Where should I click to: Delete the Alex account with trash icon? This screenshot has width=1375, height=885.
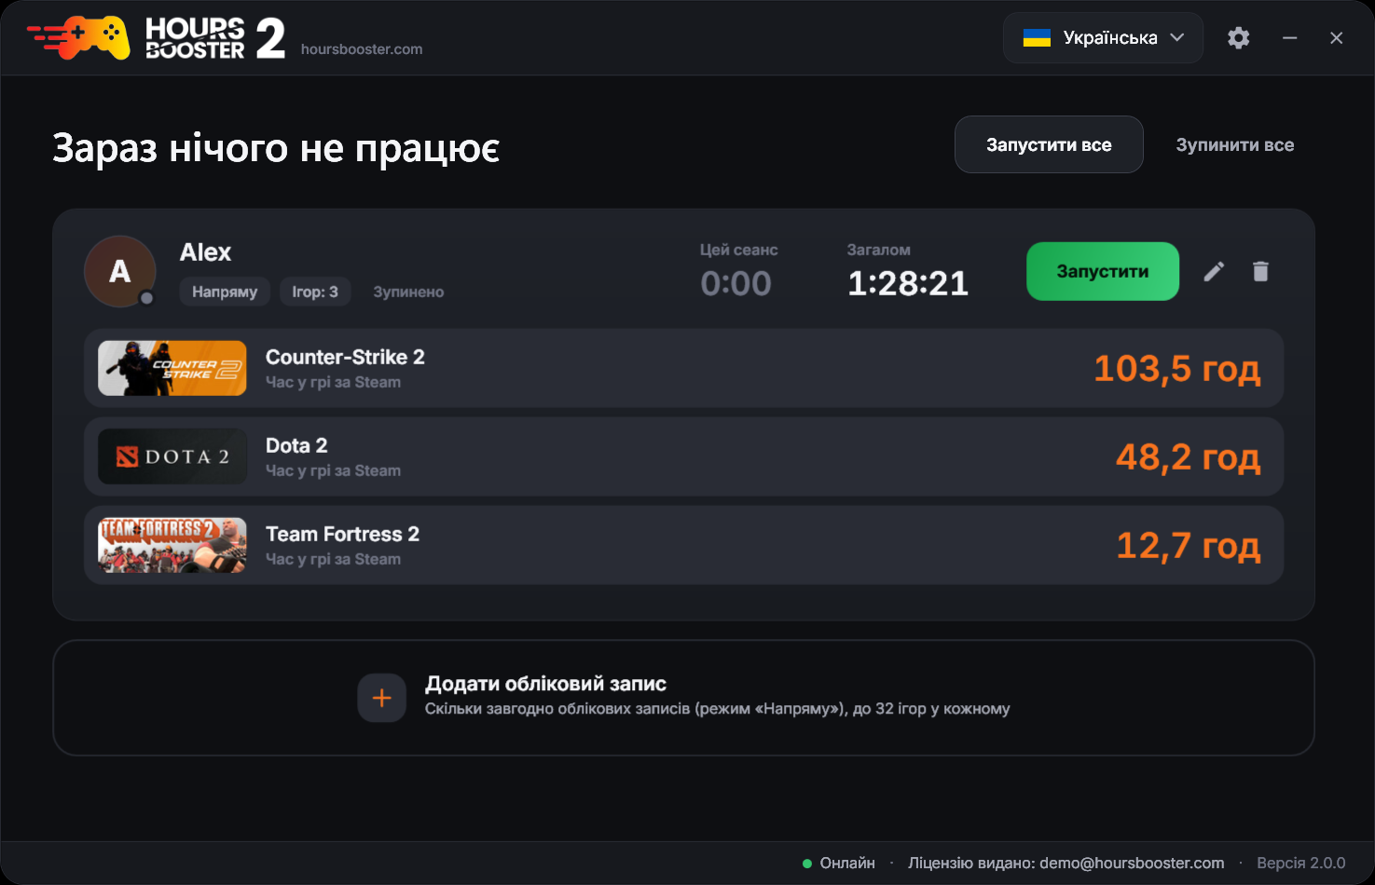point(1260,271)
